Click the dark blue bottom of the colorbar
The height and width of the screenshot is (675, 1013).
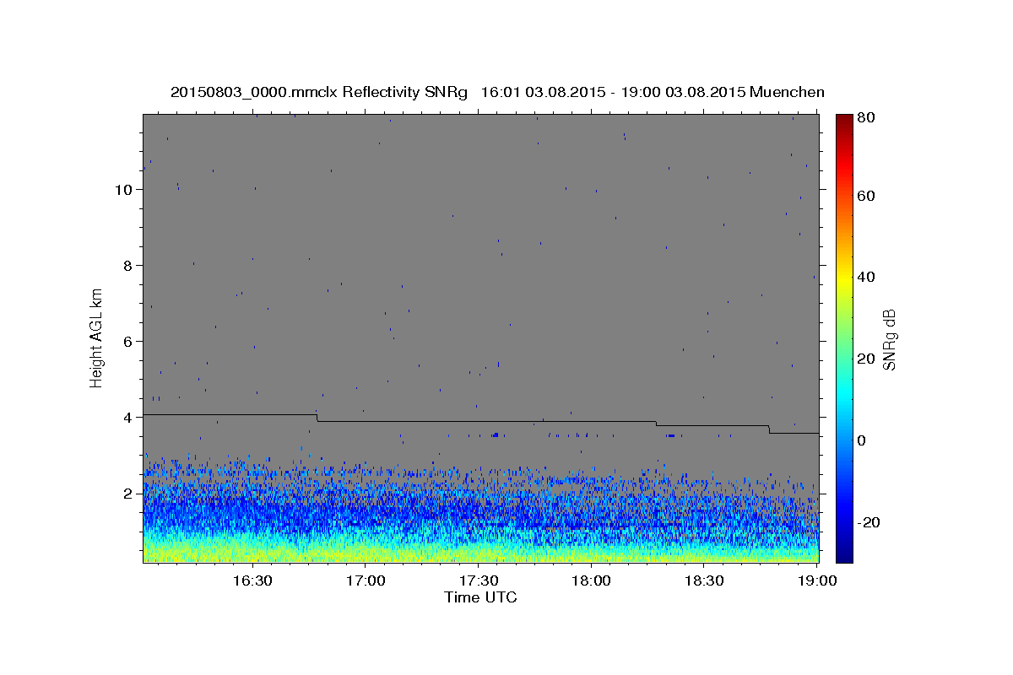pos(844,557)
